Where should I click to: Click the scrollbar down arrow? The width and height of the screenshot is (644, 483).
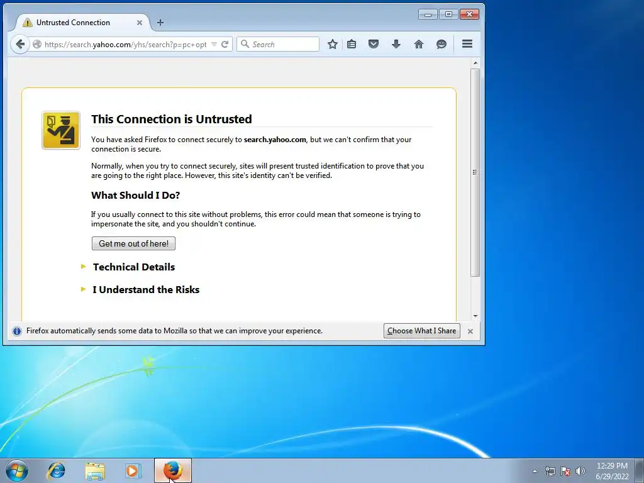tap(475, 316)
